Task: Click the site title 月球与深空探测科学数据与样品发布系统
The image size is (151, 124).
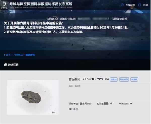Action: [x=41, y=4]
